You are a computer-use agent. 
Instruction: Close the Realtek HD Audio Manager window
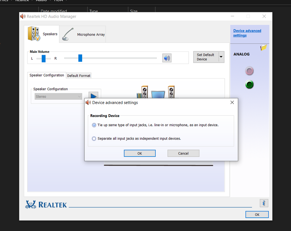pos(264,16)
